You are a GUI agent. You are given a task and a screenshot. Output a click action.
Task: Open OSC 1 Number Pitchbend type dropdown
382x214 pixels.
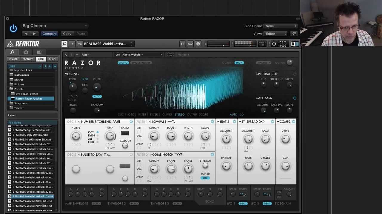(x=98, y=122)
